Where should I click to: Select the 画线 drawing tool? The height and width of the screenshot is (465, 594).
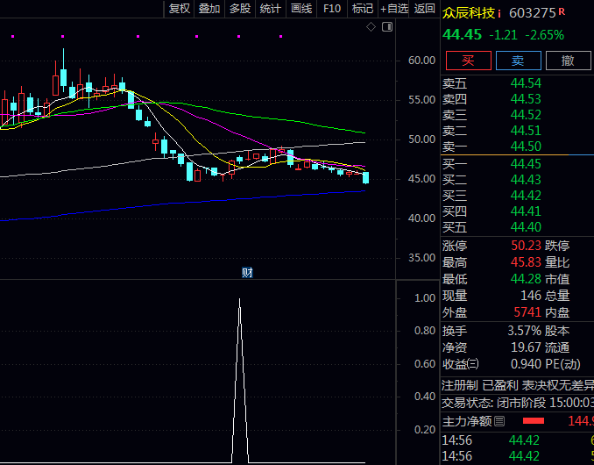point(301,9)
